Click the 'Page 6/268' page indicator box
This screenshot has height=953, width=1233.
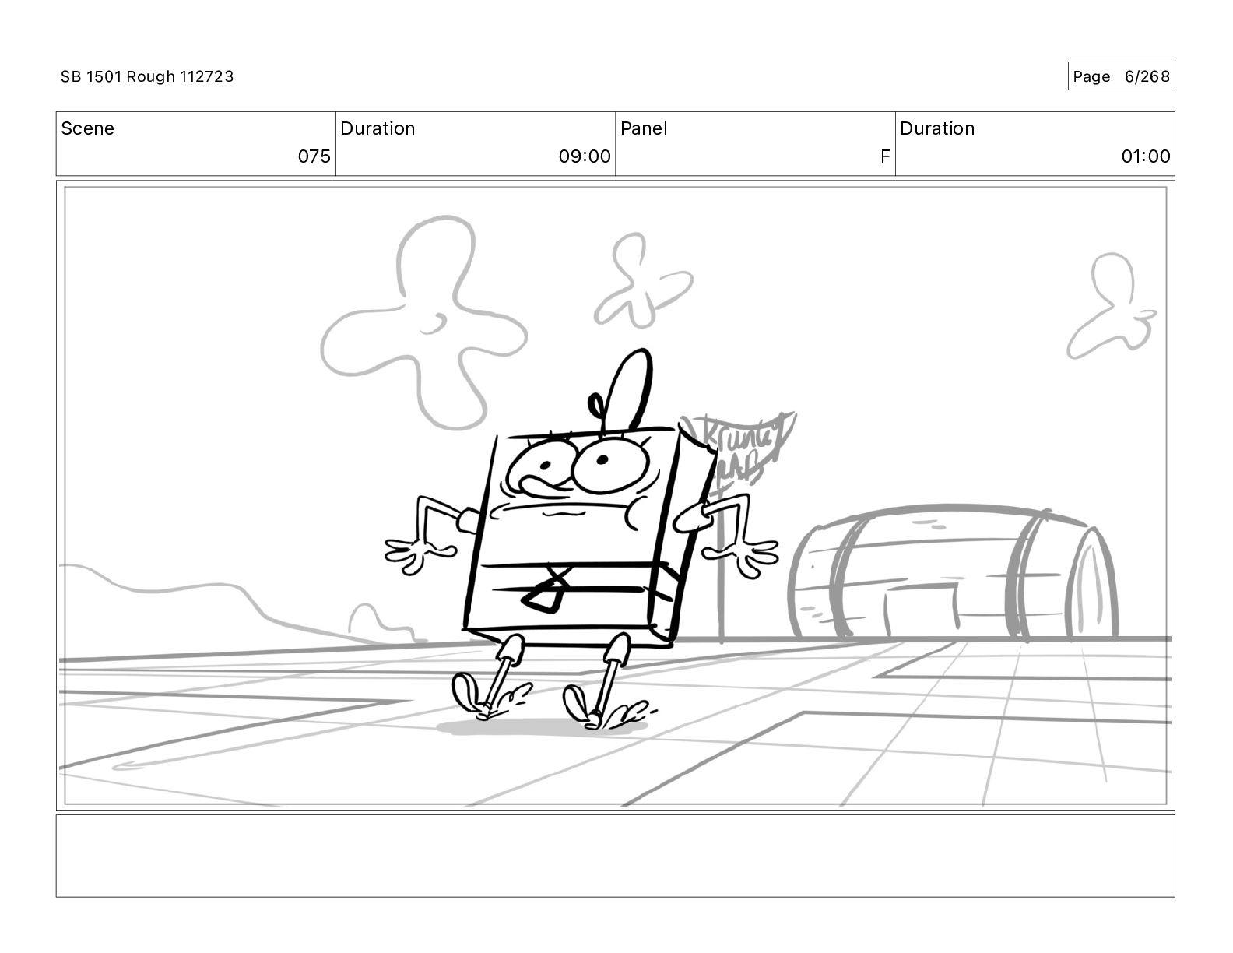click(1121, 76)
